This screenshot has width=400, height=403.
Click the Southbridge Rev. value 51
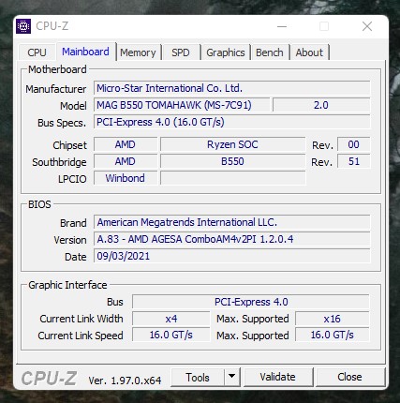(354, 161)
